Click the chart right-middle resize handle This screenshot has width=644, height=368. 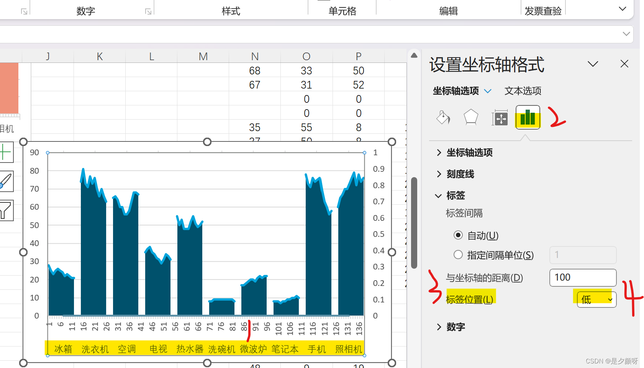(x=392, y=252)
